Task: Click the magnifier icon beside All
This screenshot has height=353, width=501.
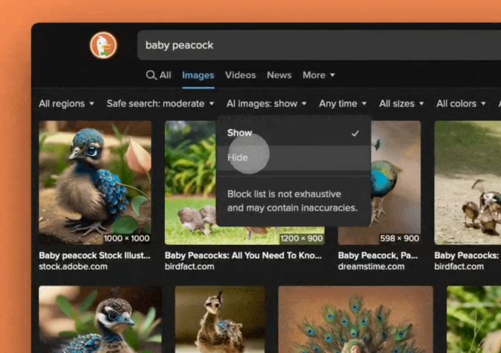Action: [151, 75]
